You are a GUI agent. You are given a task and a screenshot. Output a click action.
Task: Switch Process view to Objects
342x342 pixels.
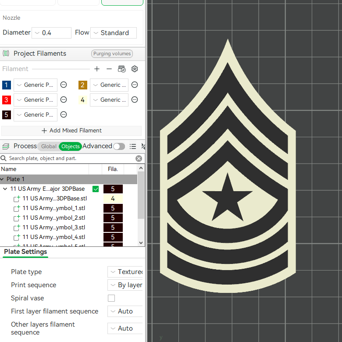pyautogui.click(x=70, y=146)
